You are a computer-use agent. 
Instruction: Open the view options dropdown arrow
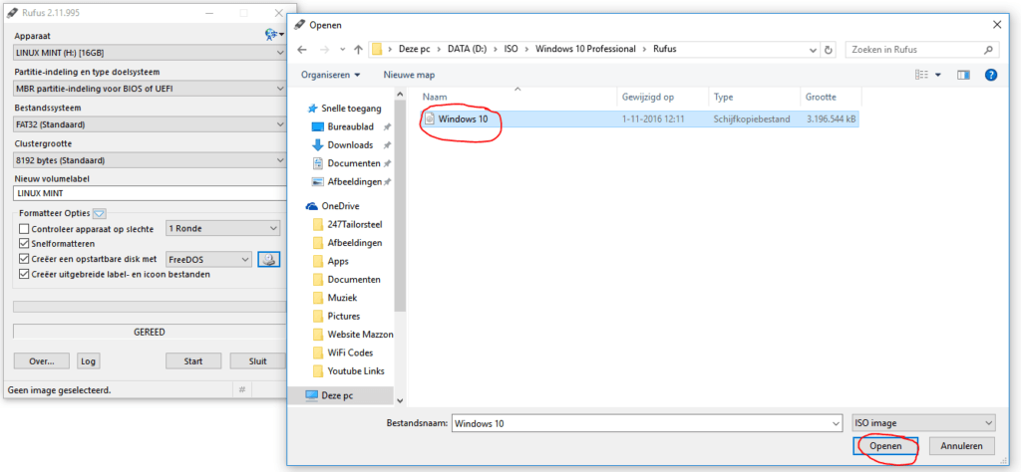[x=938, y=76]
